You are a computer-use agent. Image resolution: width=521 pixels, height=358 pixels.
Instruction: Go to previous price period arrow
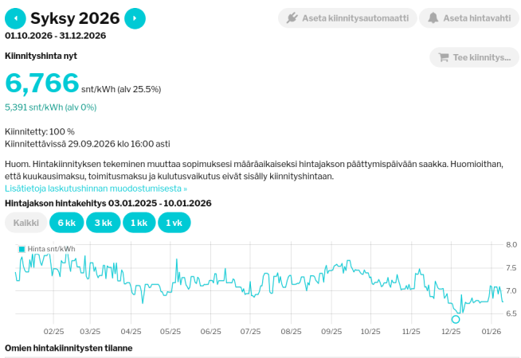tap(15, 18)
